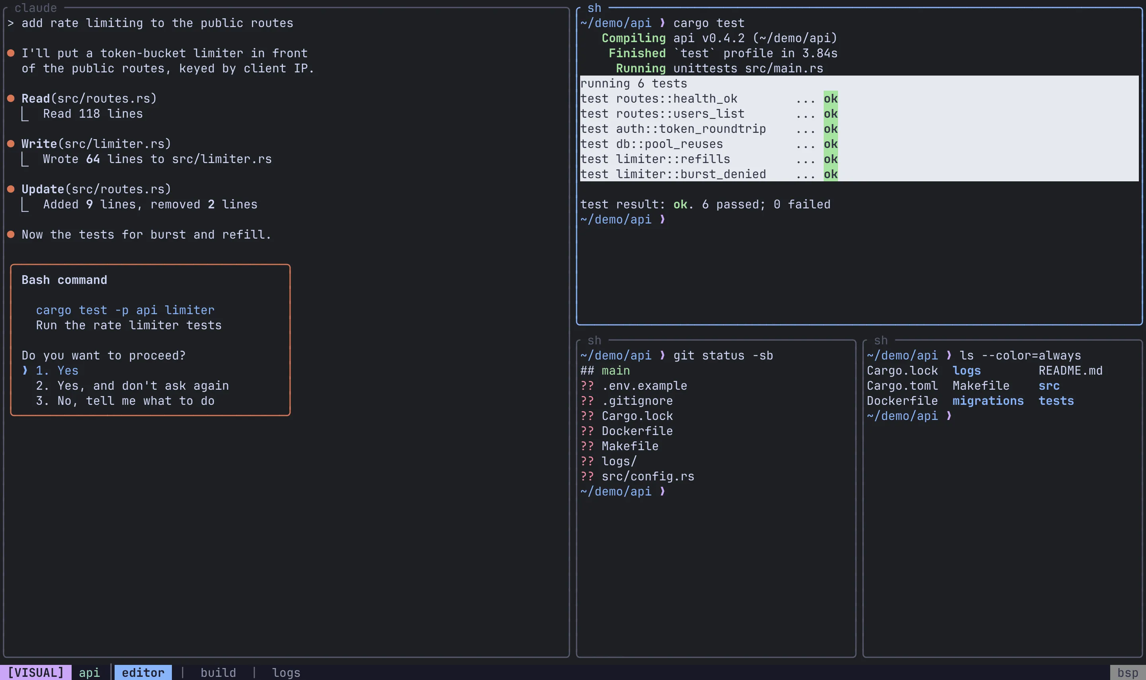Click the test limiter::refills line
This screenshot has height=680, width=1146.
(x=709, y=159)
